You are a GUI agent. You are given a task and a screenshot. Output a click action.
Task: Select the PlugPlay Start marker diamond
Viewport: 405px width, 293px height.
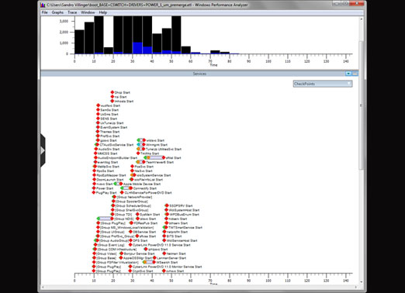pos(94,192)
